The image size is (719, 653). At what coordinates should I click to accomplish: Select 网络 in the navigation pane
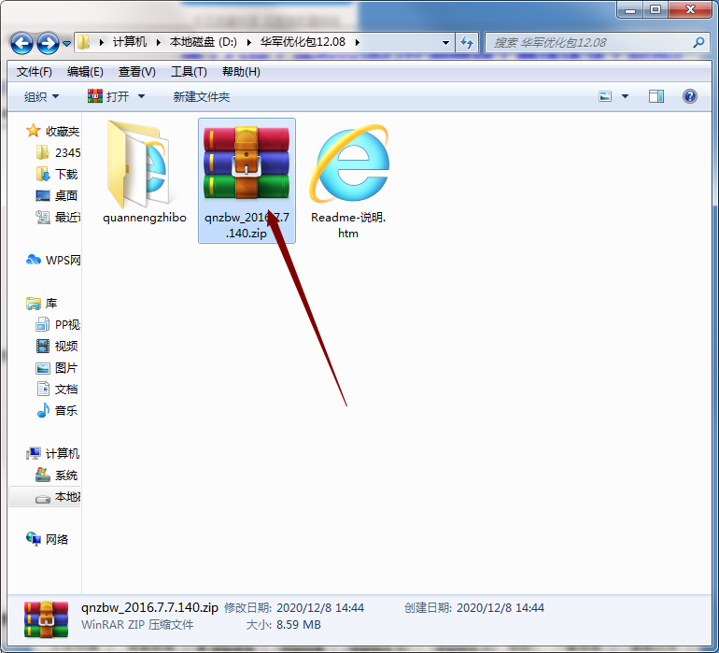coord(57,539)
